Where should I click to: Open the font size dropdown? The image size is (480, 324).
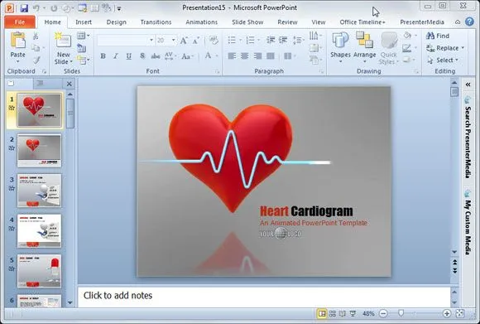click(x=173, y=40)
